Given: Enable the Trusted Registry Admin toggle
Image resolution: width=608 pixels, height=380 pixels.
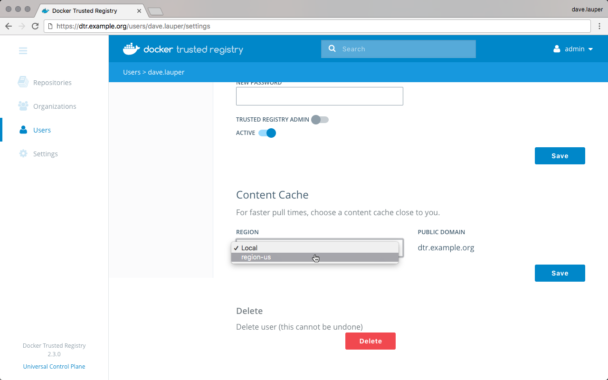Looking at the screenshot, I should [x=320, y=120].
